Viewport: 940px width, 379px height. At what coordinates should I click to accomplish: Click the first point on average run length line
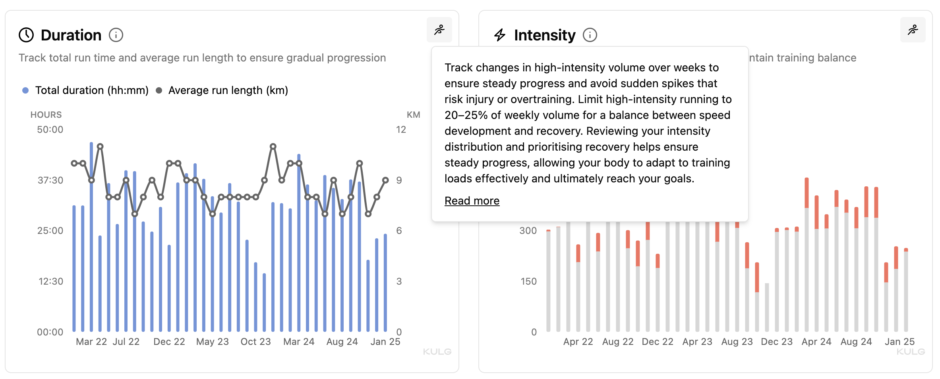(x=74, y=163)
